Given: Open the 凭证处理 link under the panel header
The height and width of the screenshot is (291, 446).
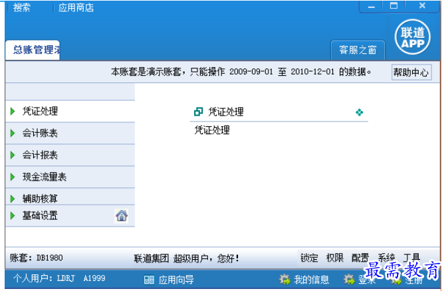Looking at the screenshot, I should [212, 130].
